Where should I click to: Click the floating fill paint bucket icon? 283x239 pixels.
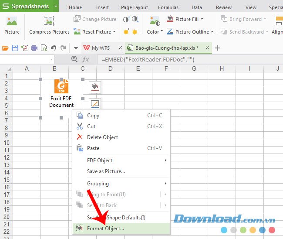pos(95,87)
